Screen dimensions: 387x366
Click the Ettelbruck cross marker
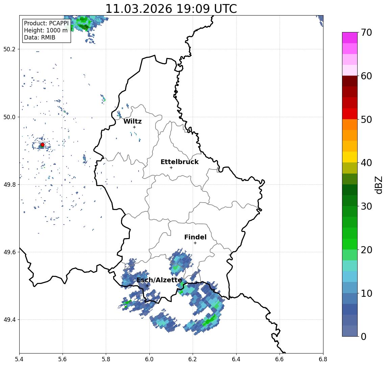pos(171,168)
